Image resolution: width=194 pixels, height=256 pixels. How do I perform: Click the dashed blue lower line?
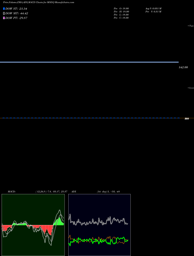[x=91, y=118]
